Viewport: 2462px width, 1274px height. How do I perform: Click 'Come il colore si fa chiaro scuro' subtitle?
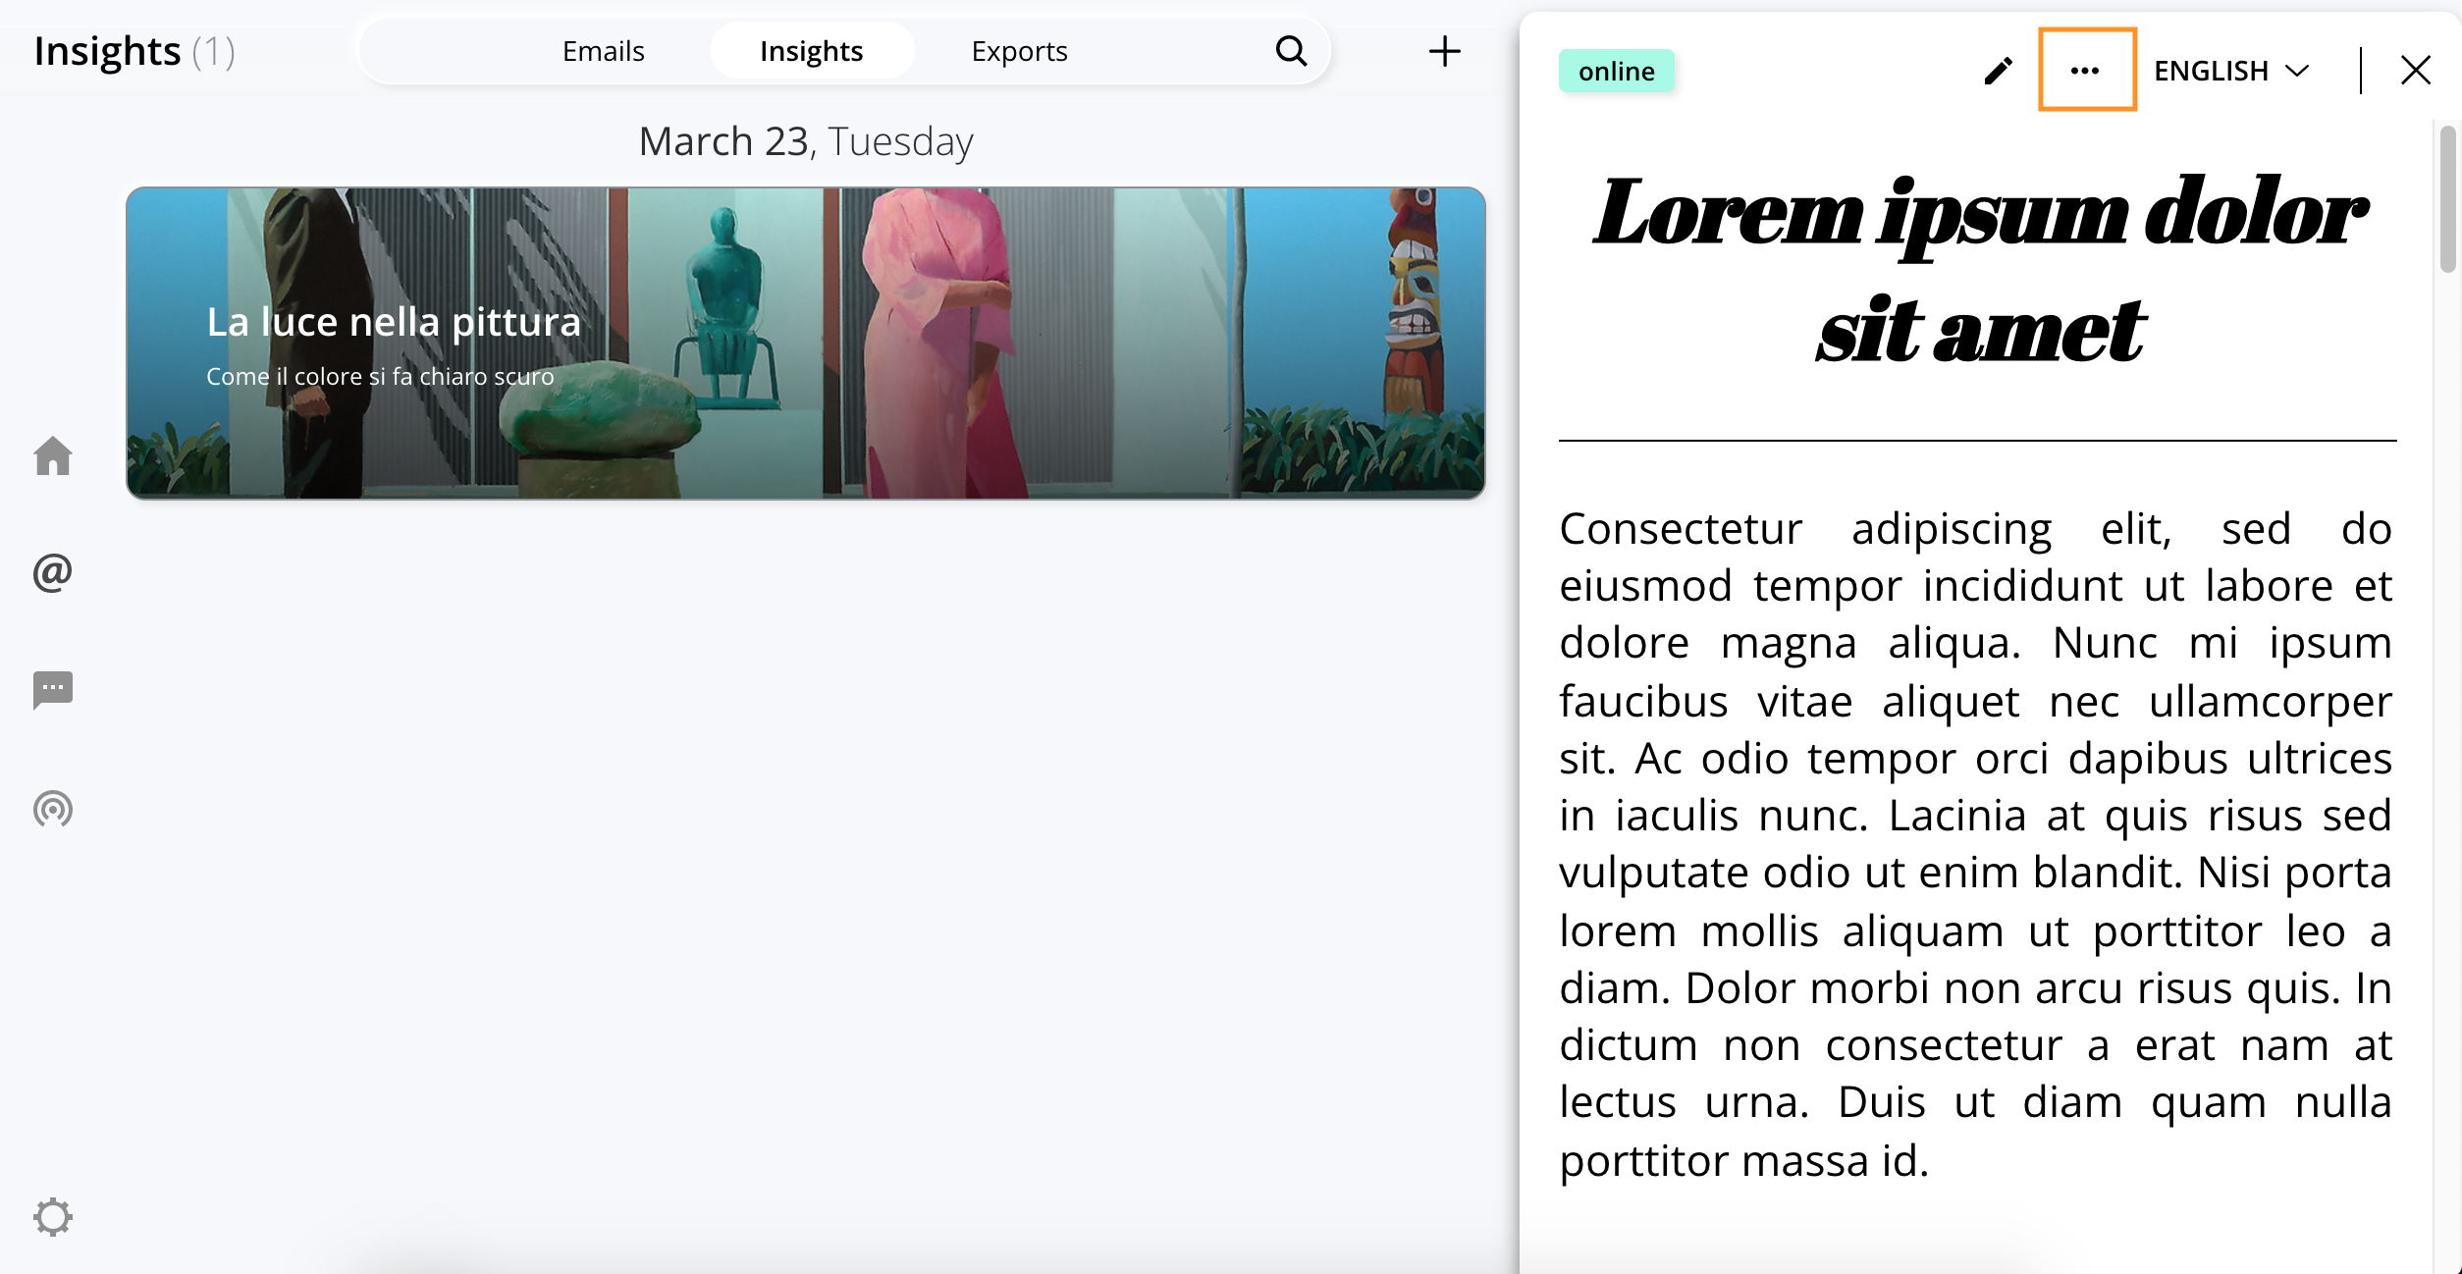(x=380, y=377)
